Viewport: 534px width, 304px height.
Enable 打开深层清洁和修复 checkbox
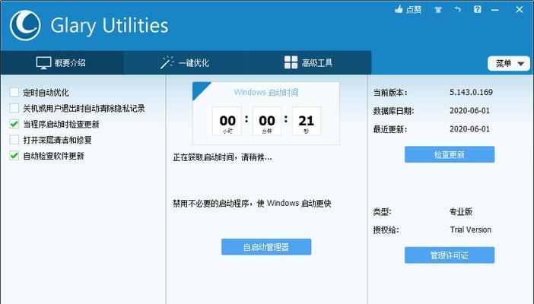coord(14,140)
